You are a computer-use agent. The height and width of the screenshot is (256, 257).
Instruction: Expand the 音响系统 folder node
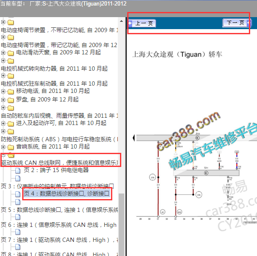point(3,147)
